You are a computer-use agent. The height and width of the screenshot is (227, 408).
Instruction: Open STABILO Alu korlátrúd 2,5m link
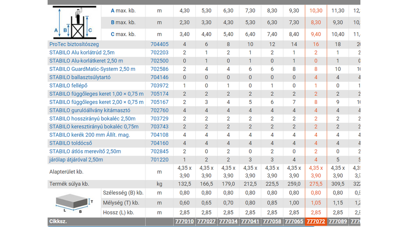coord(82,53)
